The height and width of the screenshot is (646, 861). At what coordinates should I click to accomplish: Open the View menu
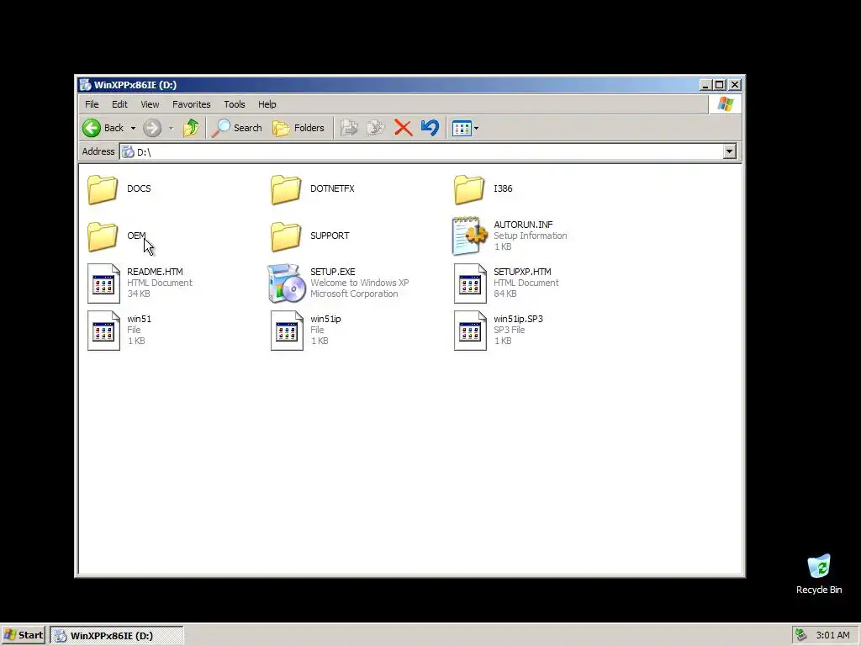click(x=150, y=104)
